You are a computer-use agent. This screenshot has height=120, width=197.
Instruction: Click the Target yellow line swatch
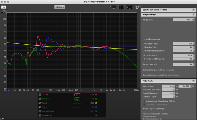pos(77,103)
